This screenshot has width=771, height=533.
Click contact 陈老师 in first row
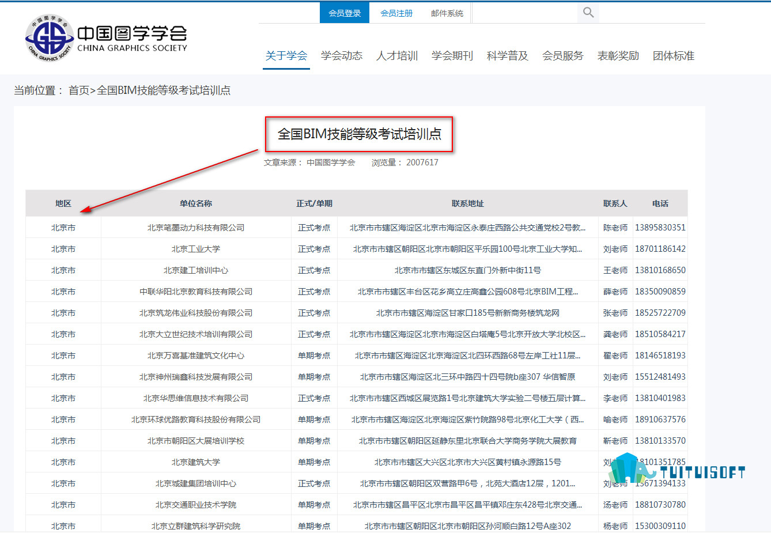[x=615, y=228]
